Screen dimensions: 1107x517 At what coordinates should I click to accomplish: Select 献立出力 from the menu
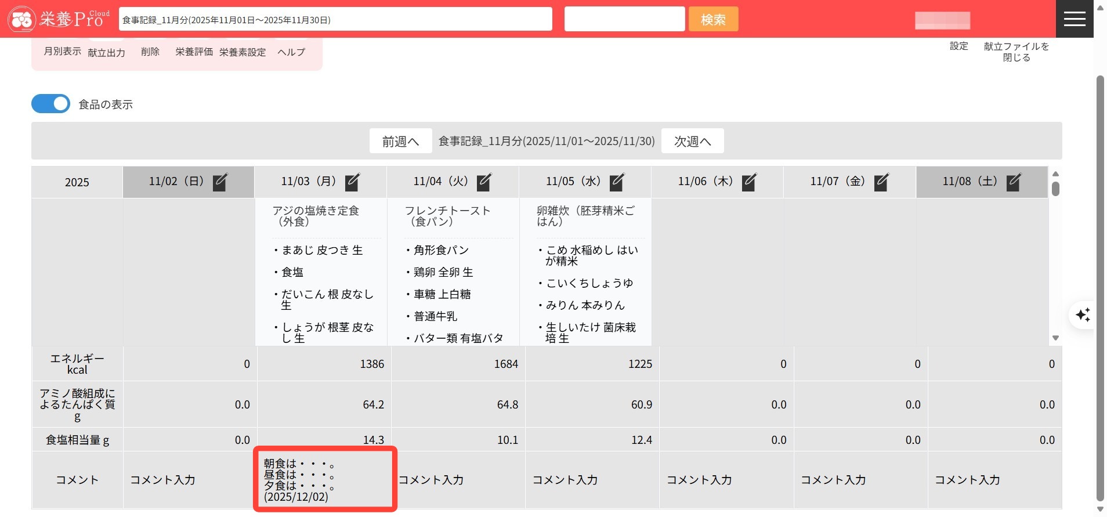click(106, 53)
